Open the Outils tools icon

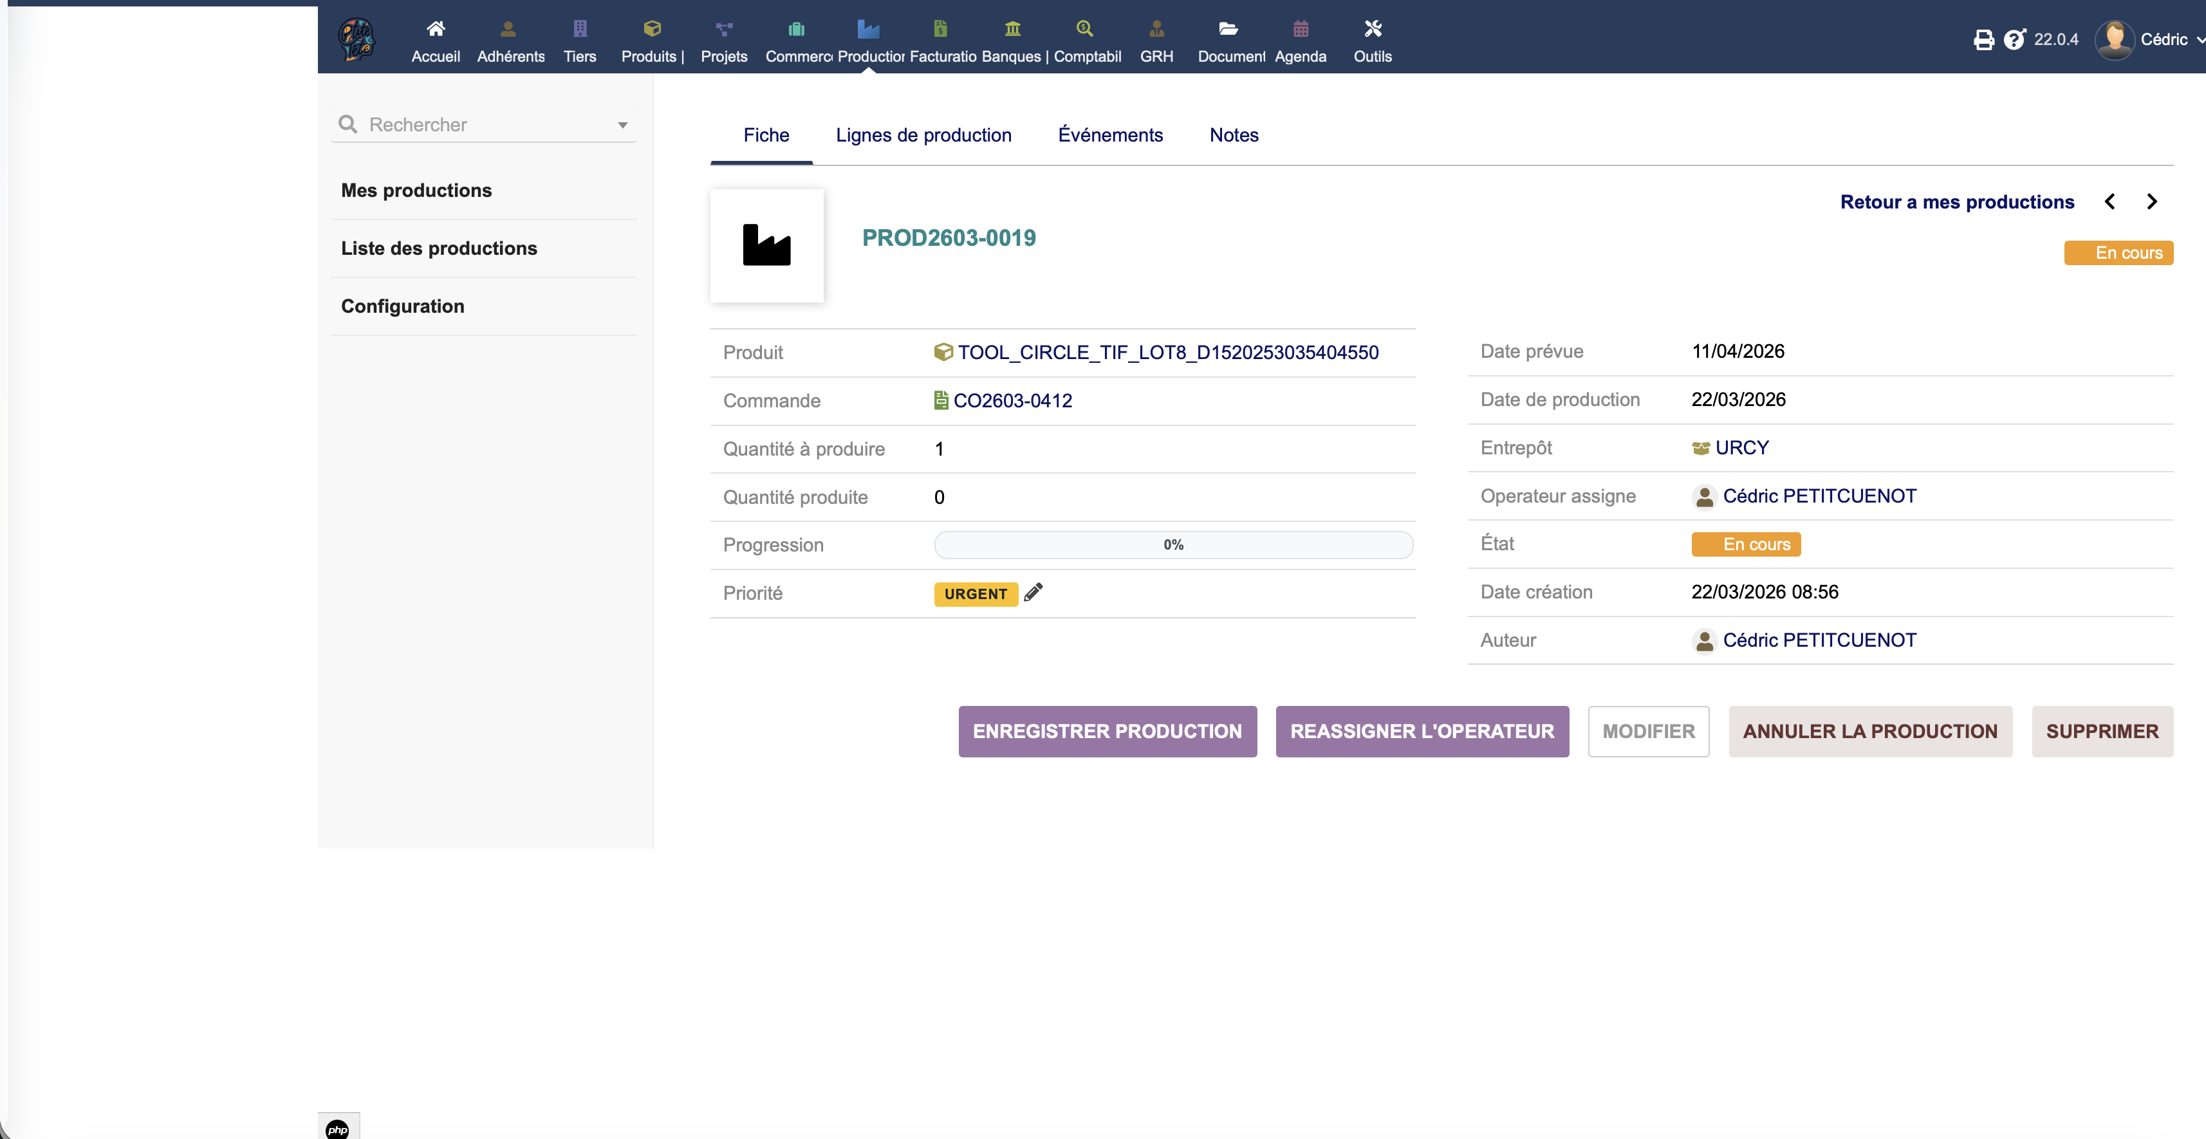[1372, 29]
